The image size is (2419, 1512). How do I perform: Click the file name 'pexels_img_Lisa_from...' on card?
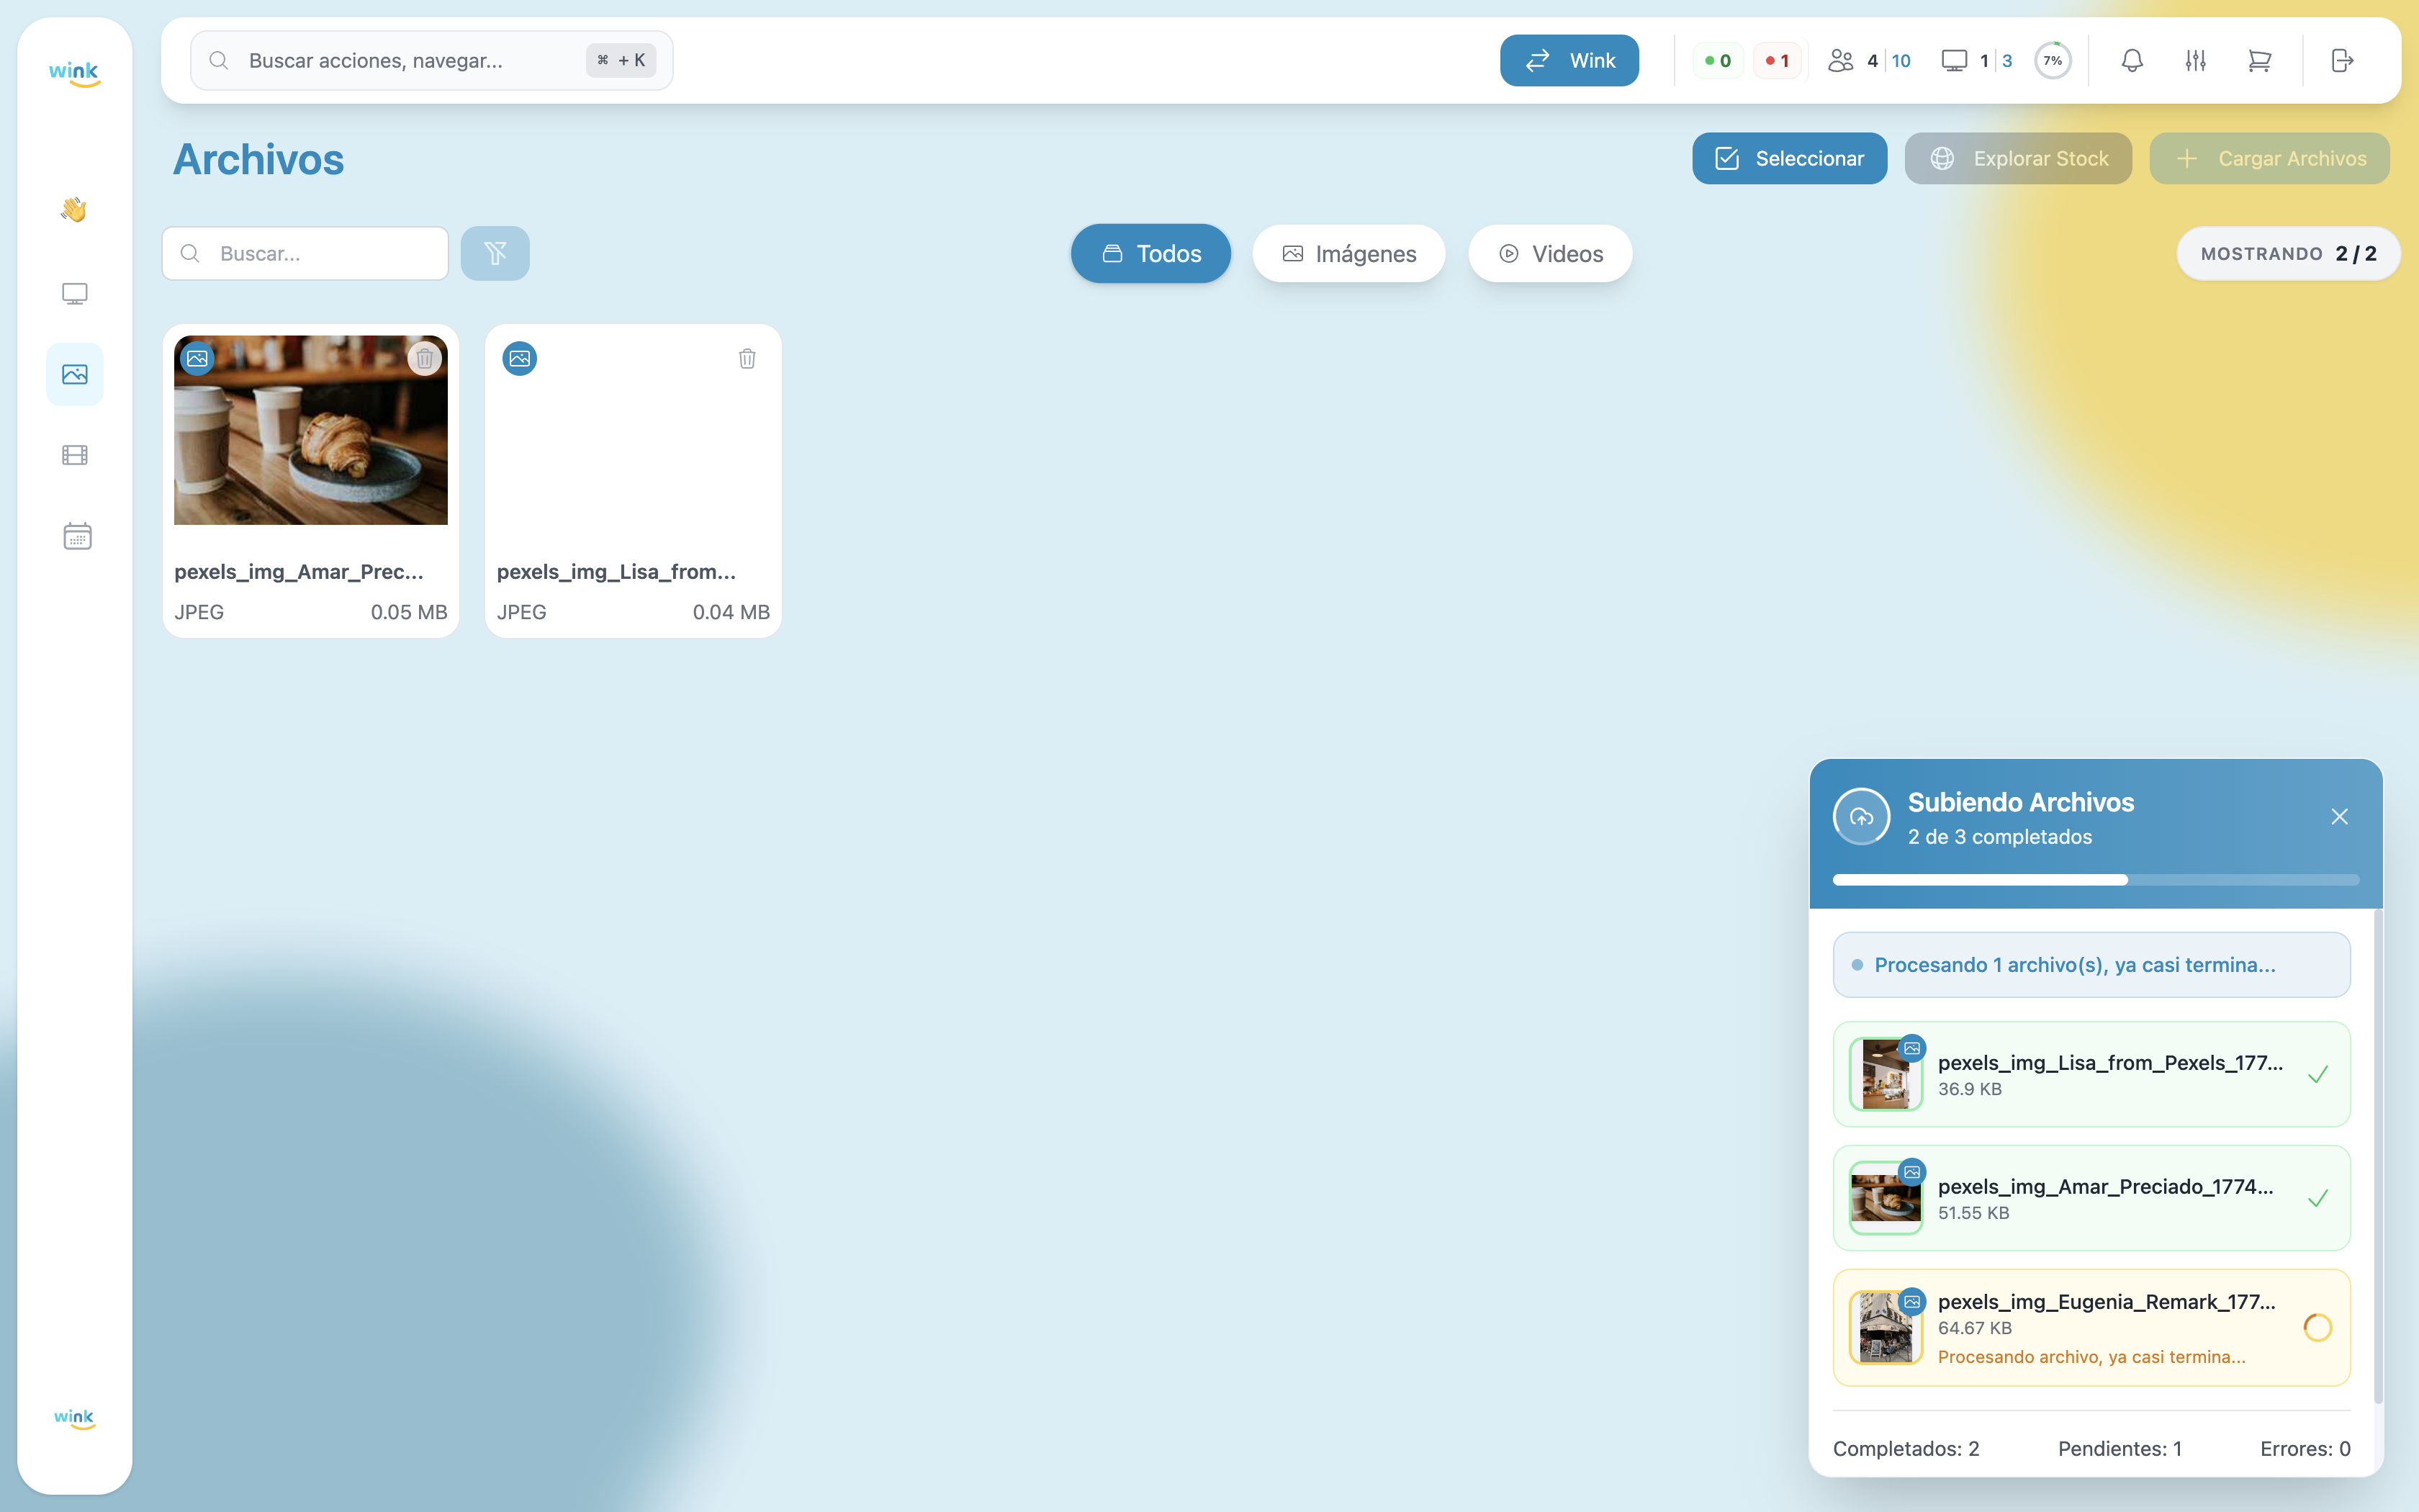(617, 572)
